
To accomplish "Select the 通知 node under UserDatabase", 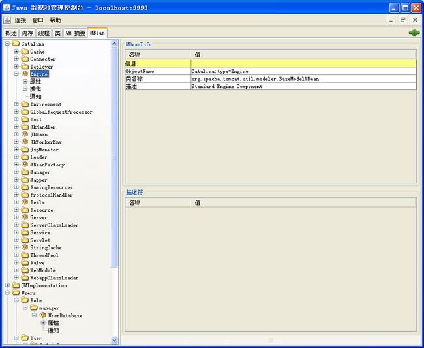I will pos(53,330).
